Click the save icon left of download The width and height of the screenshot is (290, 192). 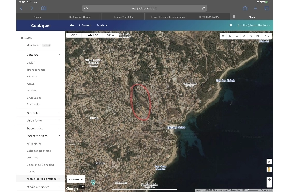[x=258, y=36]
